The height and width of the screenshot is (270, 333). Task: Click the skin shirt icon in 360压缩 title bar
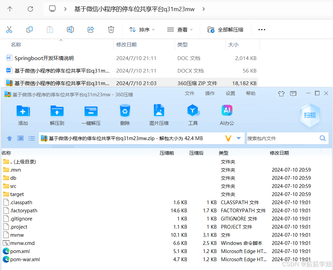[281, 94]
